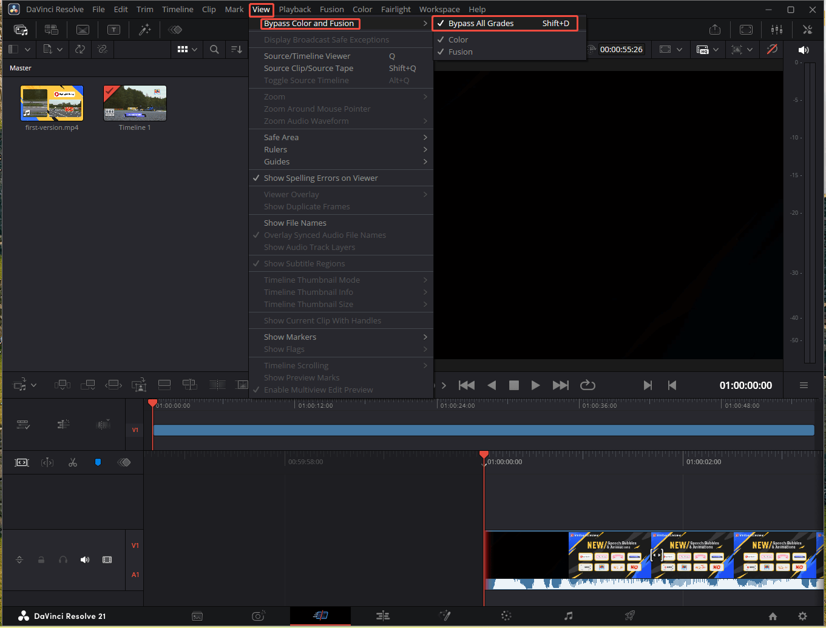Open the Deliver rocket page
The height and width of the screenshot is (628, 826).
pos(630,616)
